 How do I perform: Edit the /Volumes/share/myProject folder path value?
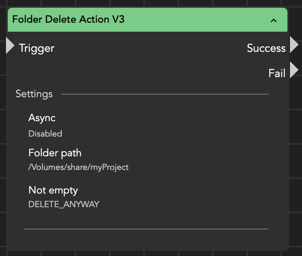coord(78,167)
